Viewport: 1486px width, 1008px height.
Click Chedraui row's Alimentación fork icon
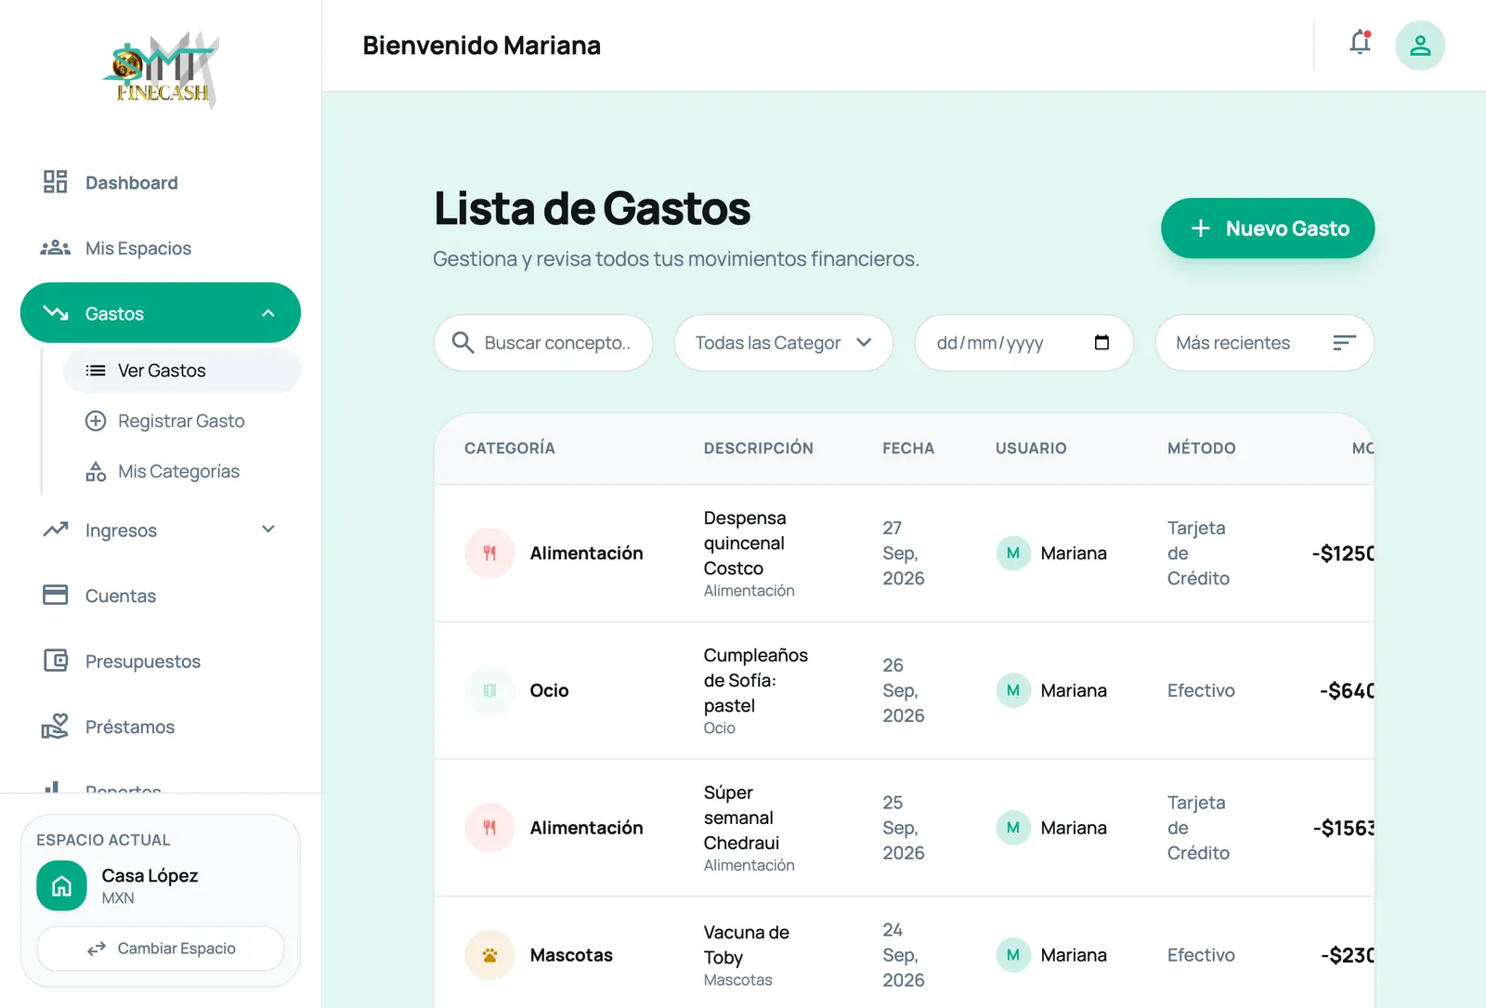(489, 828)
